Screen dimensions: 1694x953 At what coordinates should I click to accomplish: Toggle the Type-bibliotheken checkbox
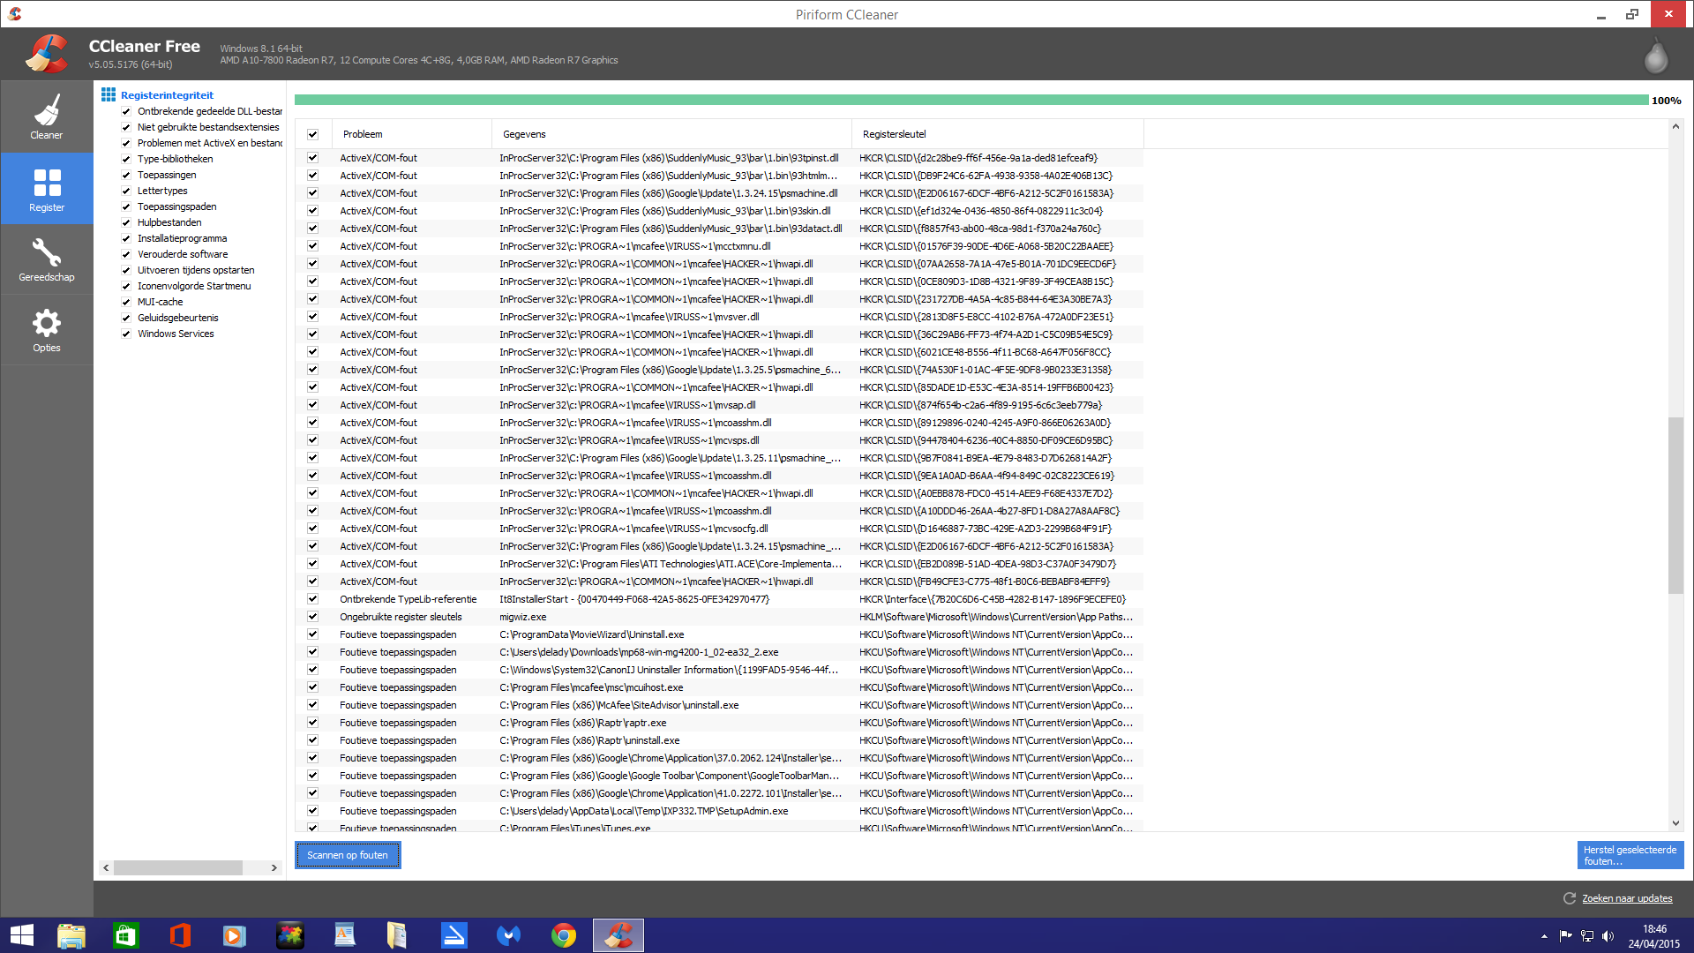pyautogui.click(x=126, y=159)
